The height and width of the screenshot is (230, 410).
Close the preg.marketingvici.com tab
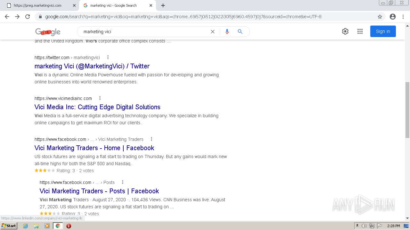tap(74, 5)
